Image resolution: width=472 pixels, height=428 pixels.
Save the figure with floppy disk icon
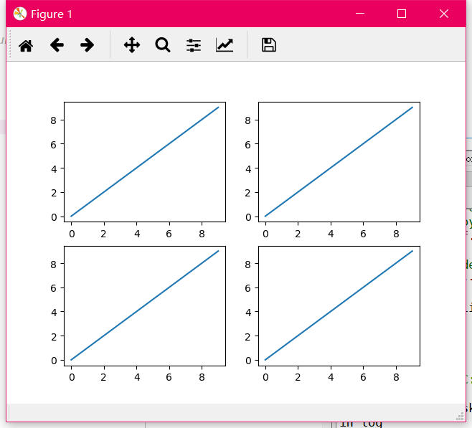pos(269,45)
